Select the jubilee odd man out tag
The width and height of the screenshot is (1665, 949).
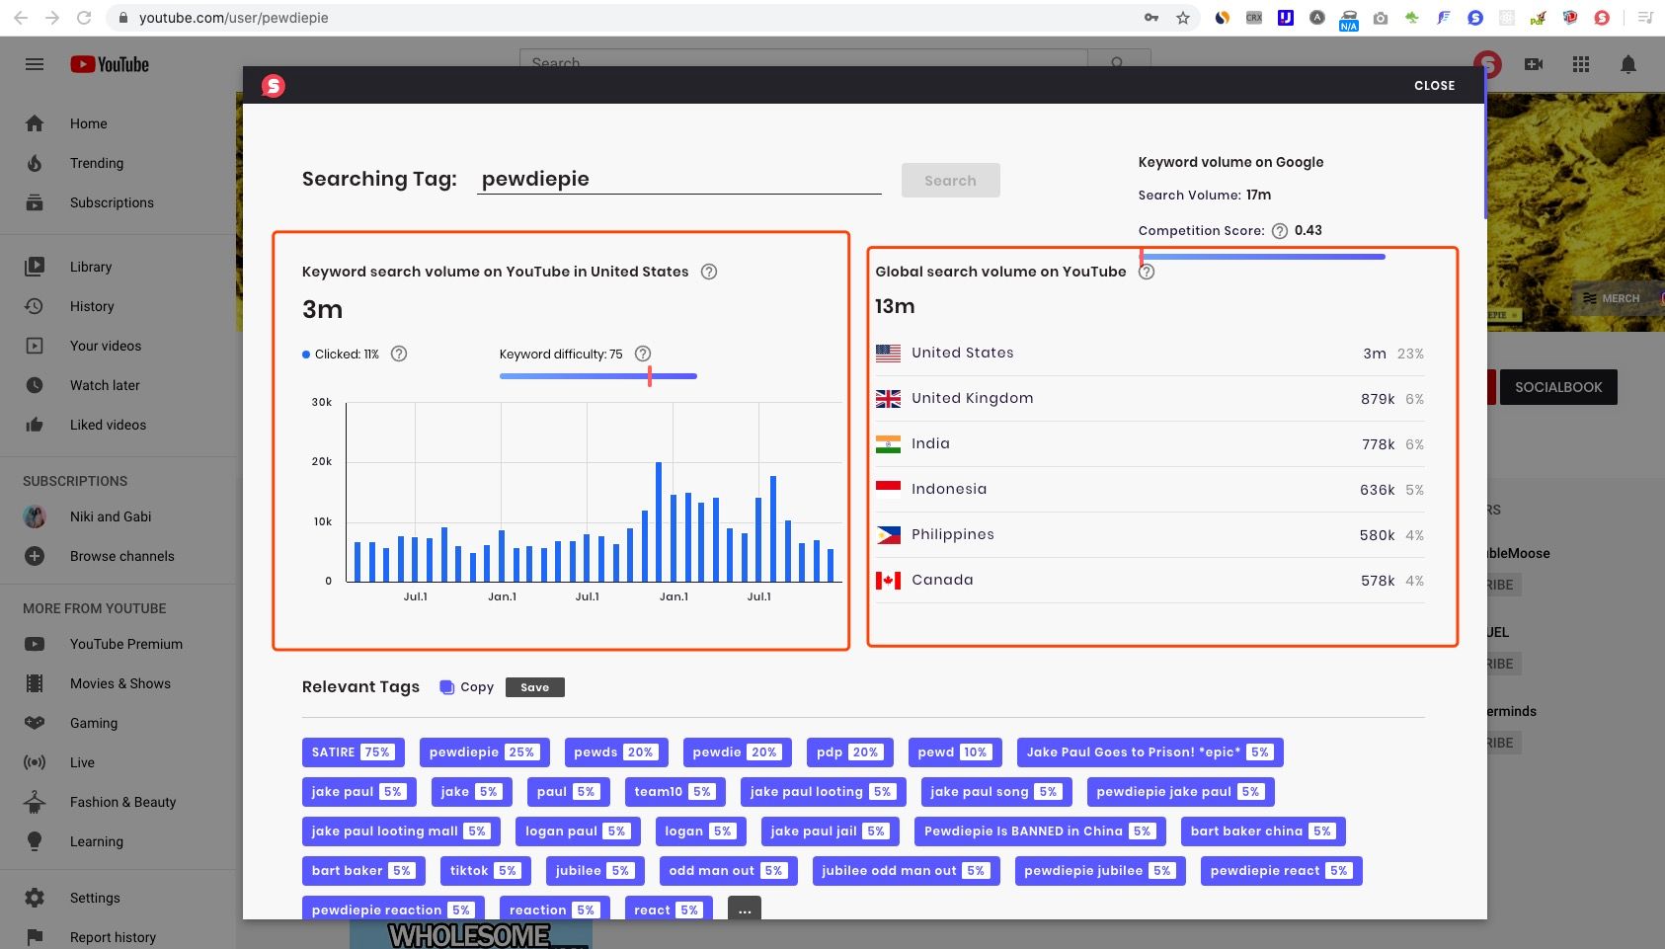click(906, 871)
